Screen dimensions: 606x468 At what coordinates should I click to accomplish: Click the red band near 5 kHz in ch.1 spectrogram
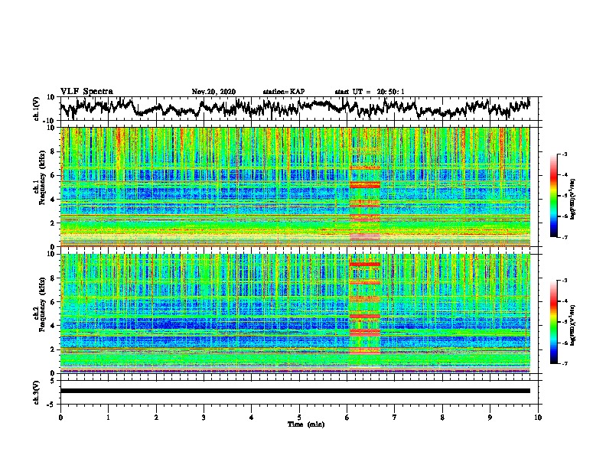click(365, 184)
